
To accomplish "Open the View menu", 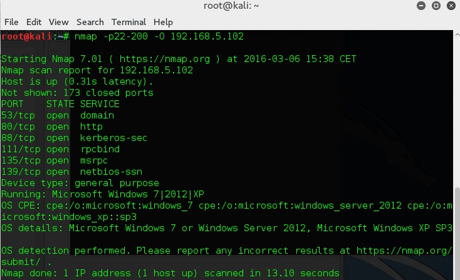I will click(58, 22).
